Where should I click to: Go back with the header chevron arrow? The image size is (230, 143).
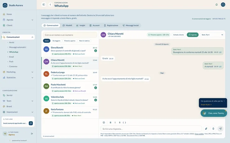50,5
